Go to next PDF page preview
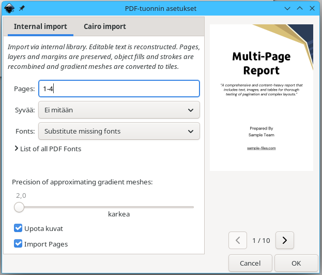Image resolution: width=322 pixels, height=275 pixels. (x=285, y=240)
